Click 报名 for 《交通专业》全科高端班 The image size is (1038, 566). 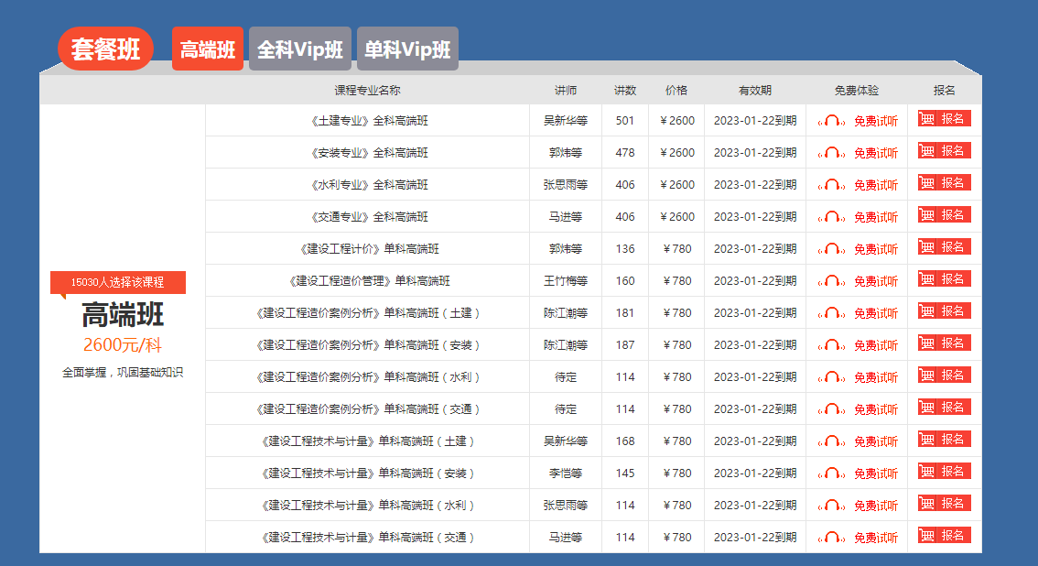tap(944, 215)
